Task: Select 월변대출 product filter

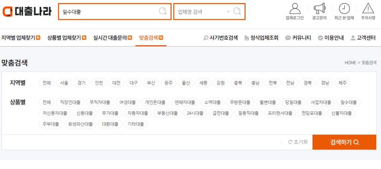Action: tap(268, 102)
